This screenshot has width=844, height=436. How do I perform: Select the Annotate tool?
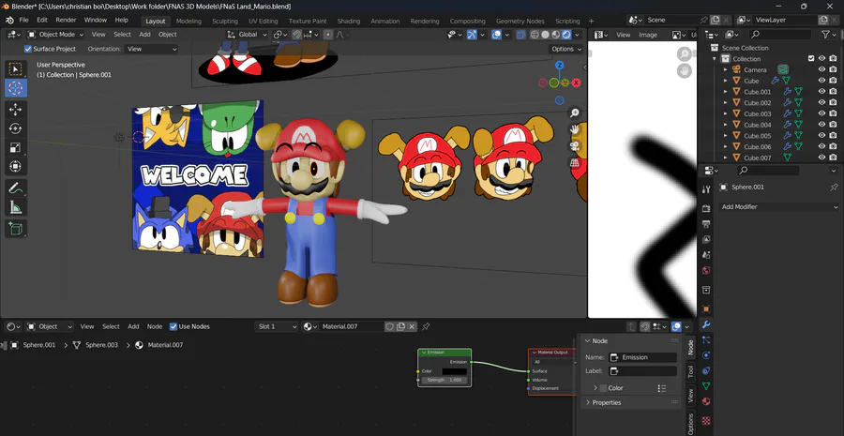(x=16, y=188)
